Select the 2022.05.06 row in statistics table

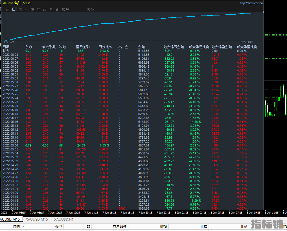click(10, 145)
